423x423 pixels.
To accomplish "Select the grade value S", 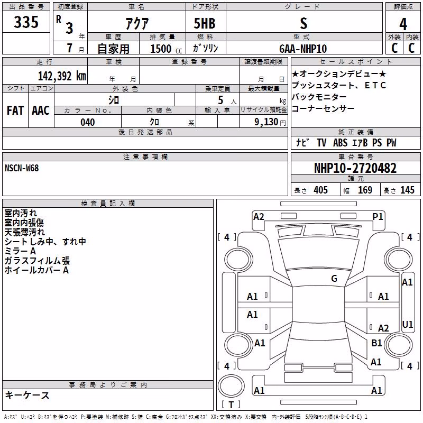I will [x=304, y=23].
